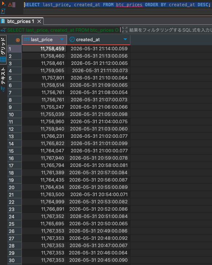
Task: Select cell with value 11,765,695
Action: 44,224
